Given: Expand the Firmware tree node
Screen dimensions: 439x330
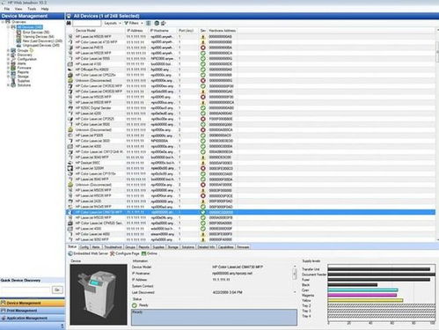Looking at the screenshot, I should point(9,68).
